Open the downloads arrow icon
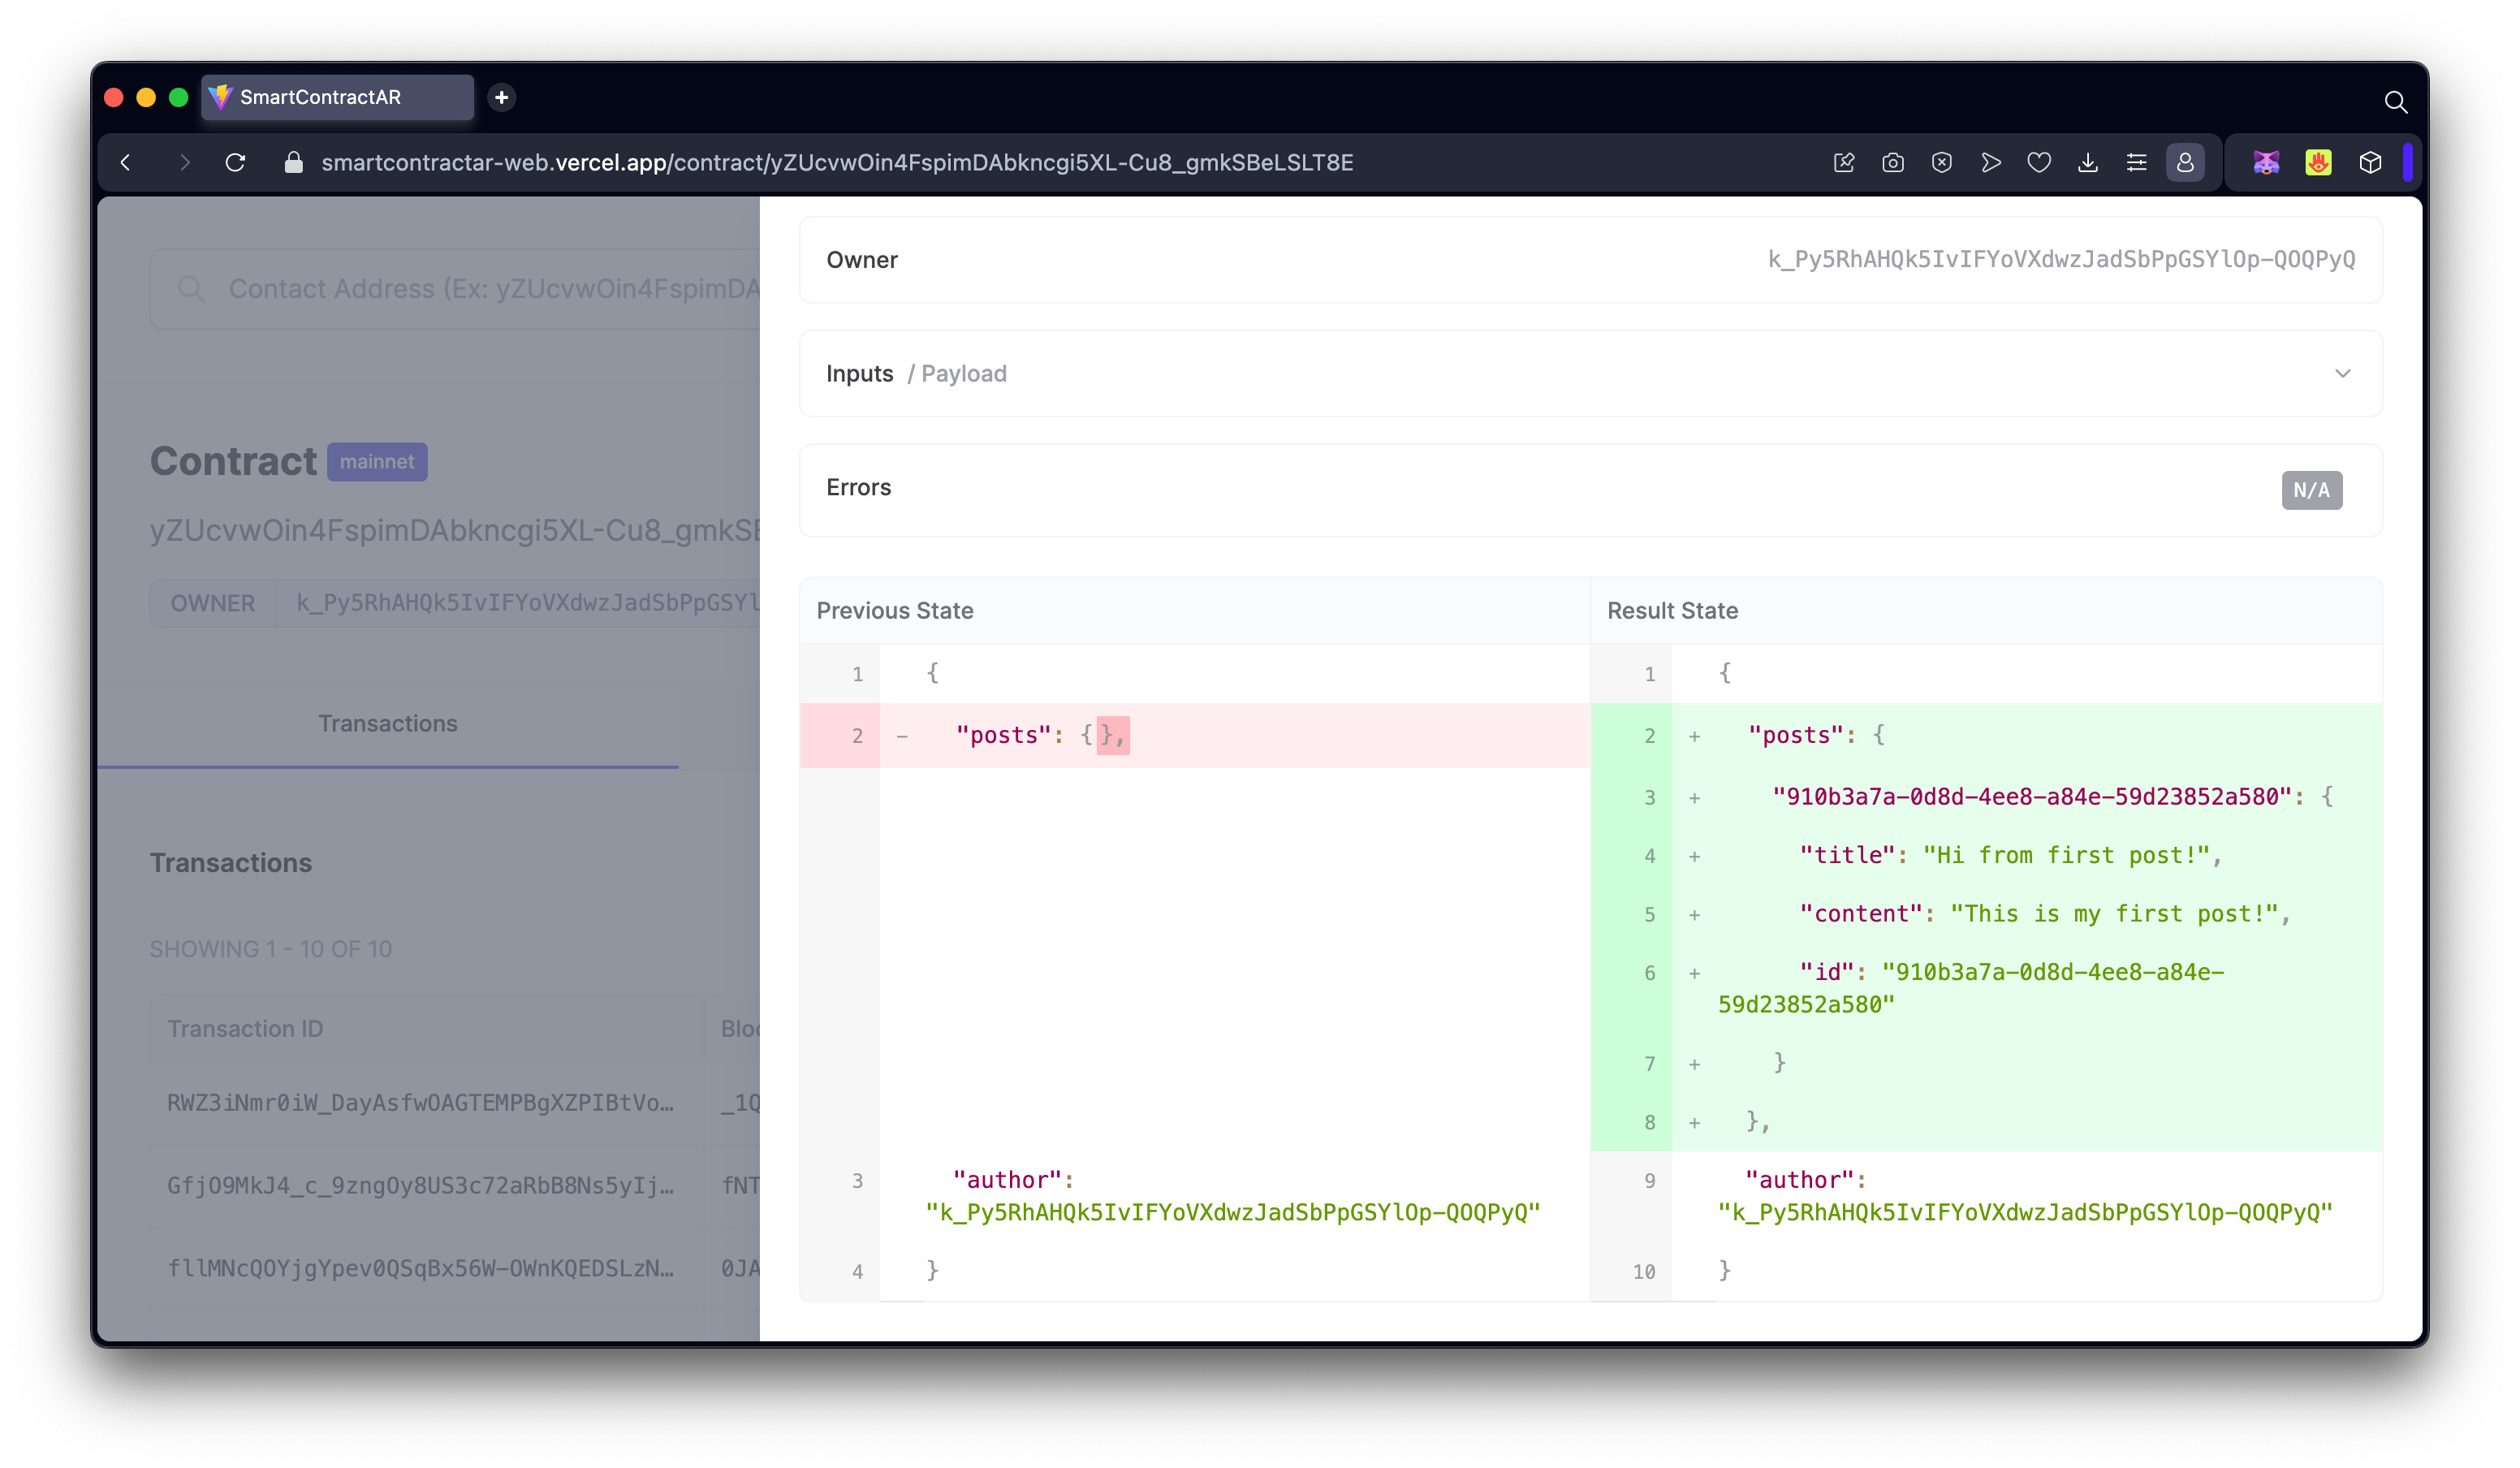2520x1468 pixels. click(x=2088, y=163)
